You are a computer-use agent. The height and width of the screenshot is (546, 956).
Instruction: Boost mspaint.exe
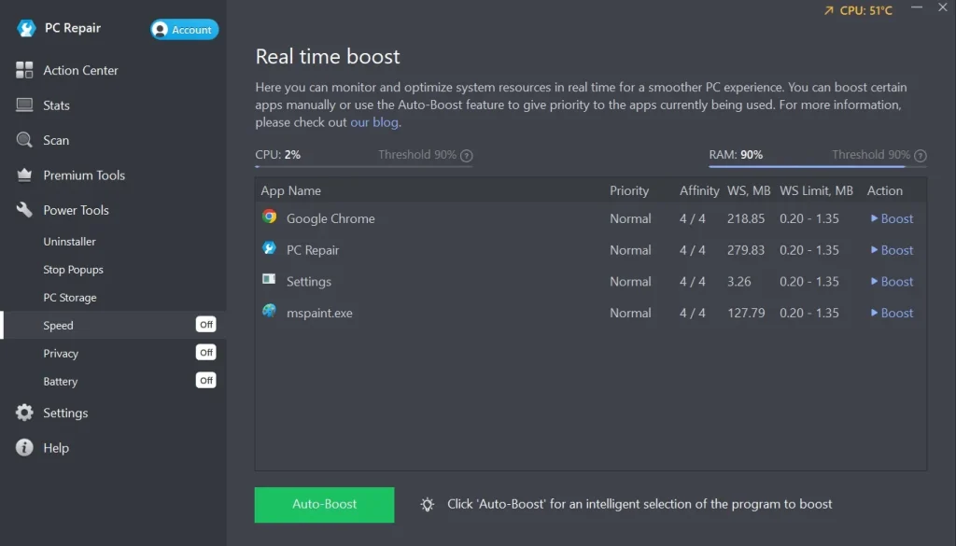pyautogui.click(x=892, y=313)
